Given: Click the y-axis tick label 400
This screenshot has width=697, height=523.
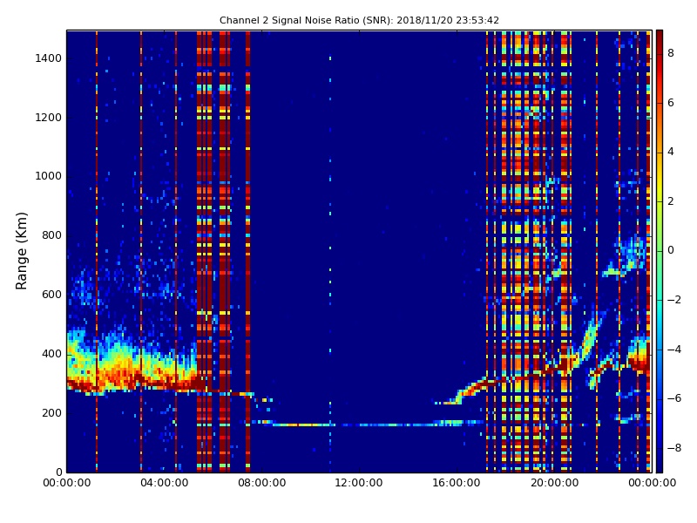Looking at the screenshot, I should [x=51, y=354].
